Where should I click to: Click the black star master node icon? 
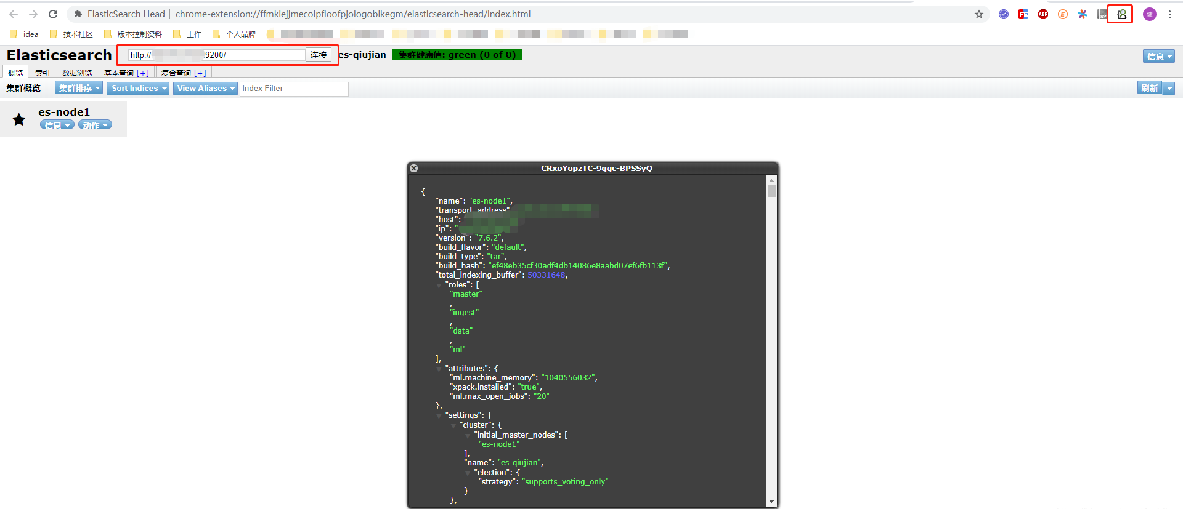click(x=19, y=119)
